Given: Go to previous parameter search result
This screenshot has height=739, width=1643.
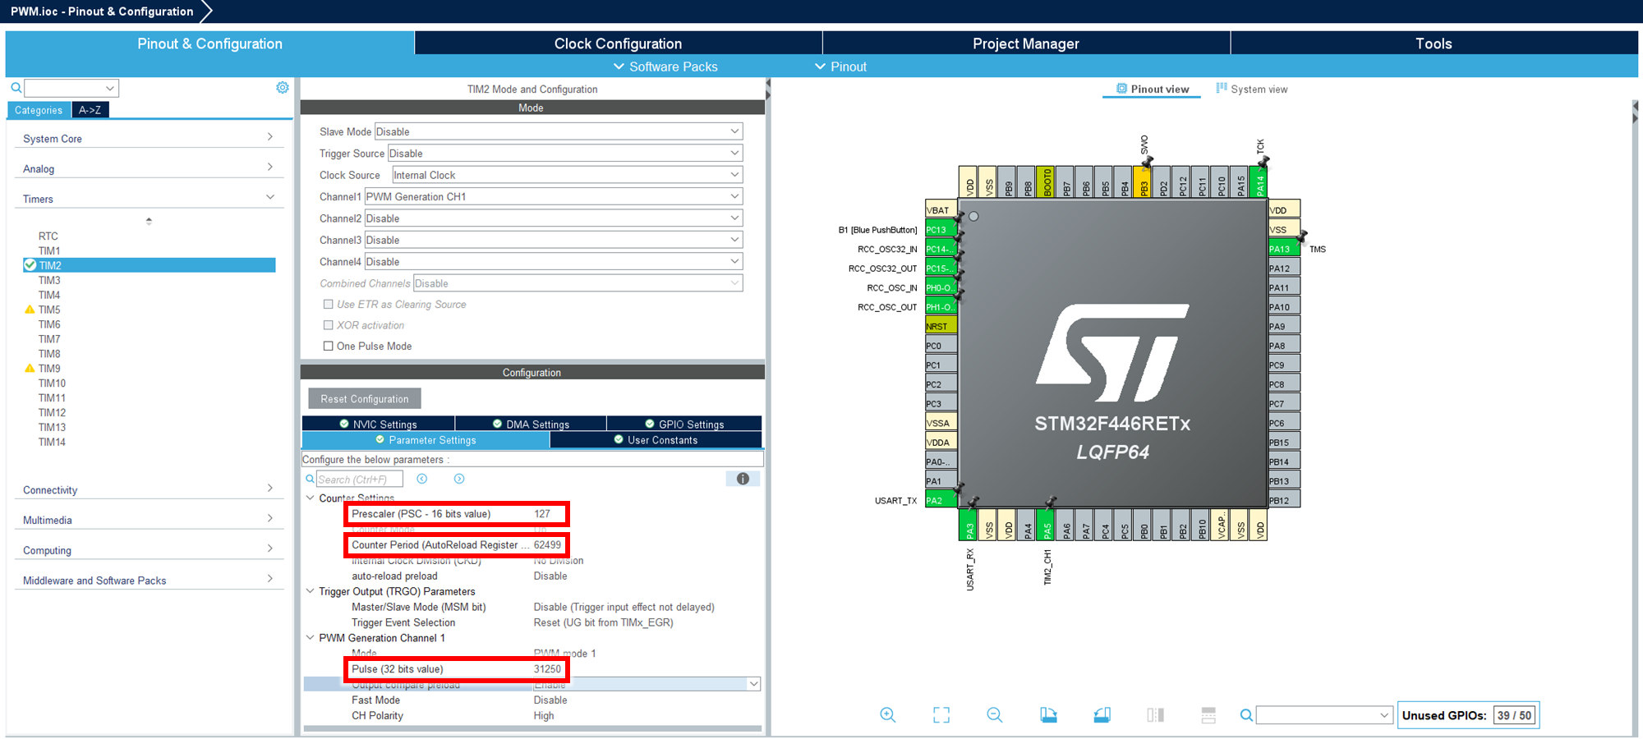Looking at the screenshot, I should coord(422,479).
